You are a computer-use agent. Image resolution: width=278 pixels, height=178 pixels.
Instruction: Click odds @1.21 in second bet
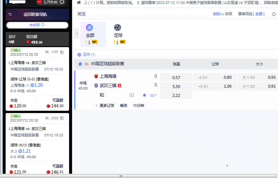coord(24,151)
